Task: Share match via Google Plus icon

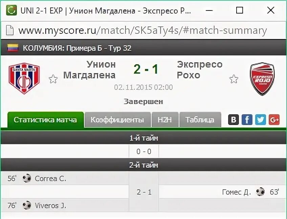Action: [274, 120]
